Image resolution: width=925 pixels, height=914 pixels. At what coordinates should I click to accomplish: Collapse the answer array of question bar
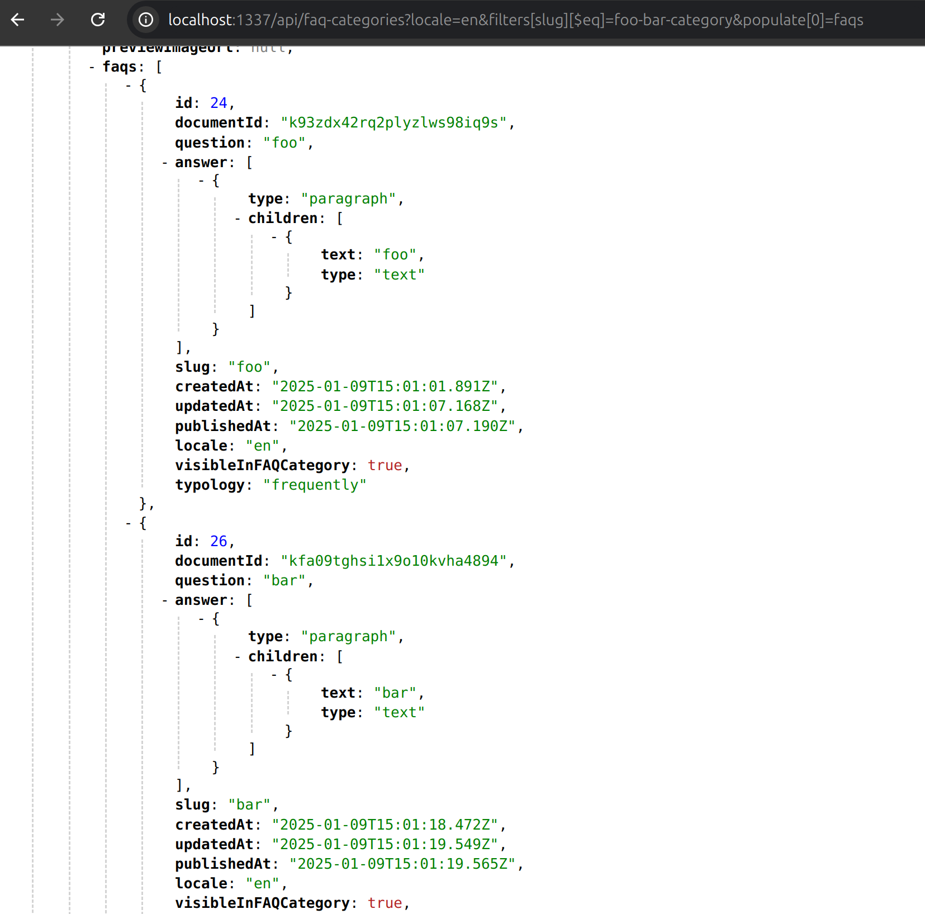pyautogui.click(x=165, y=600)
